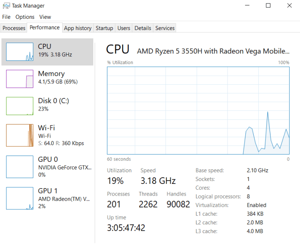Click the Virtualization Enabled value
The height and width of the screenshot is (249, 300).
257,205
